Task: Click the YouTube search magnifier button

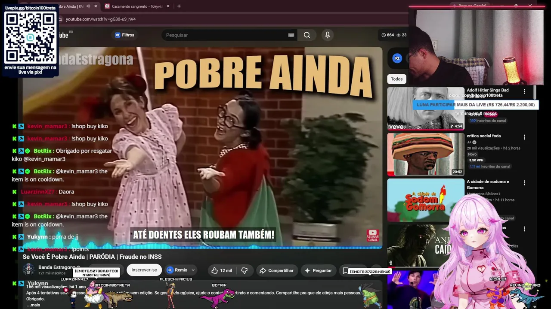Action: pyautogui.click(x=307, y=35)
